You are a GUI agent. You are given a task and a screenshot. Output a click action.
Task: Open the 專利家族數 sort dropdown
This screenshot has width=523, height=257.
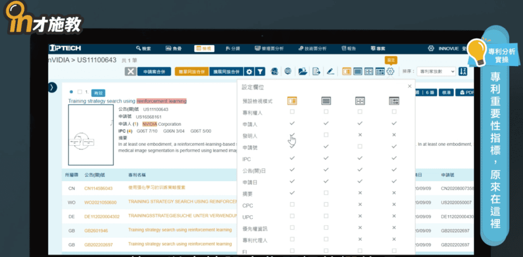pyautogui.click(x=436, y=71)
